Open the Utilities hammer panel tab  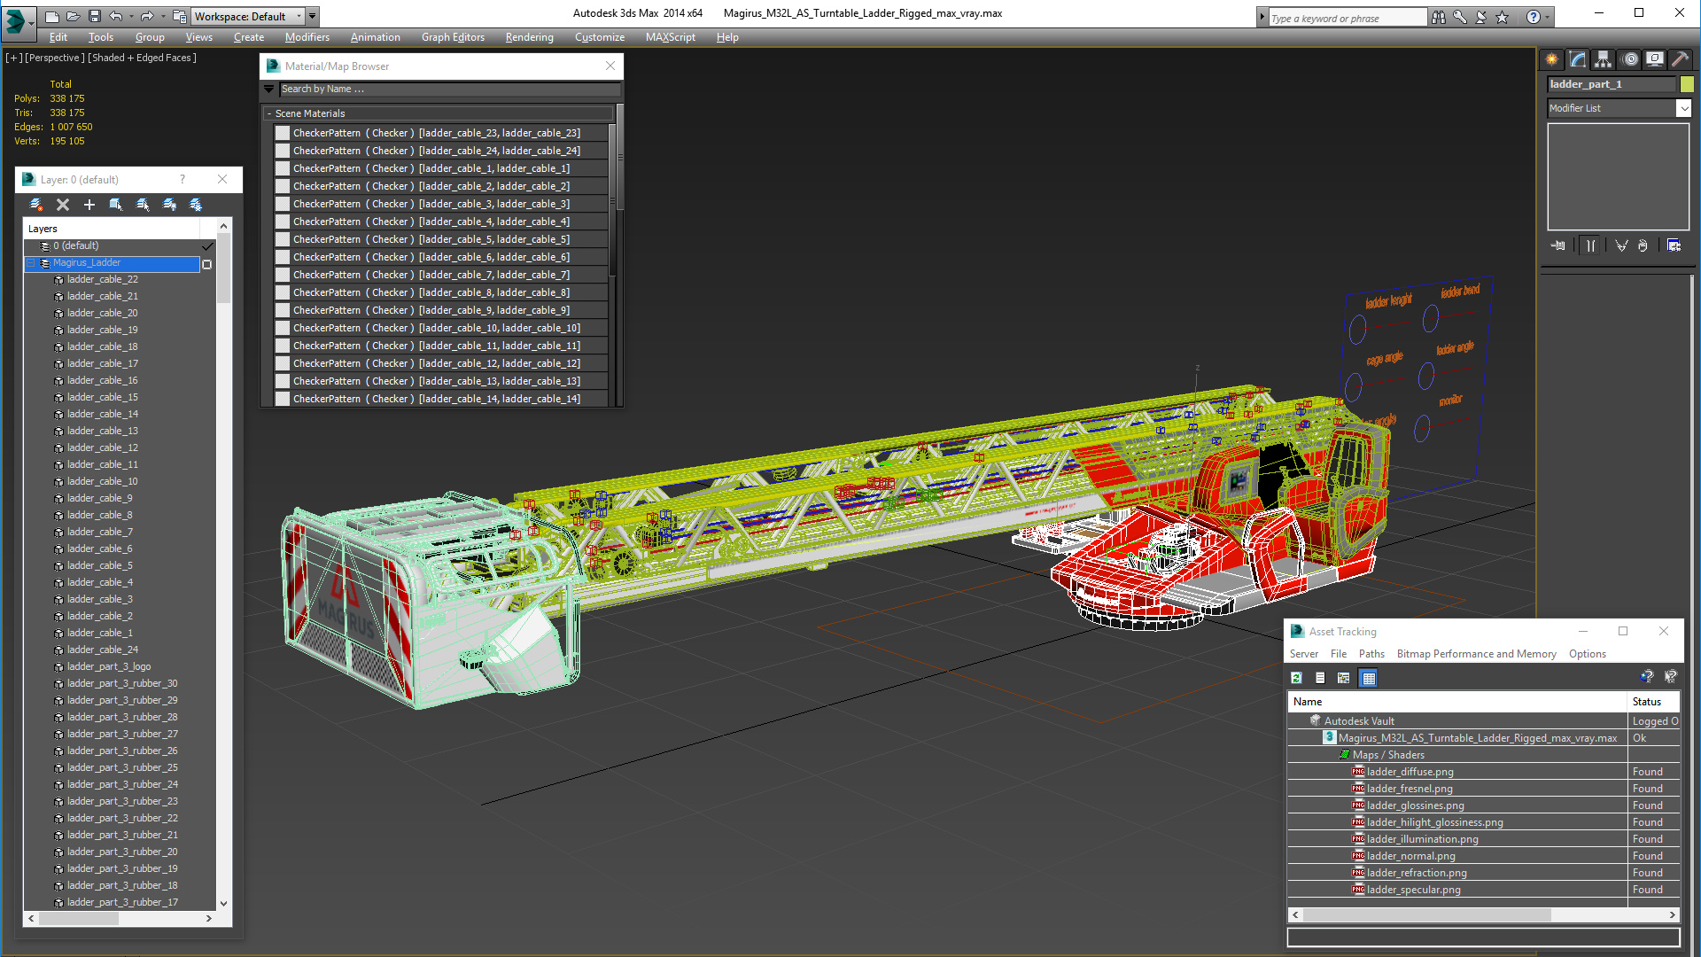(x=1680, y=59)
